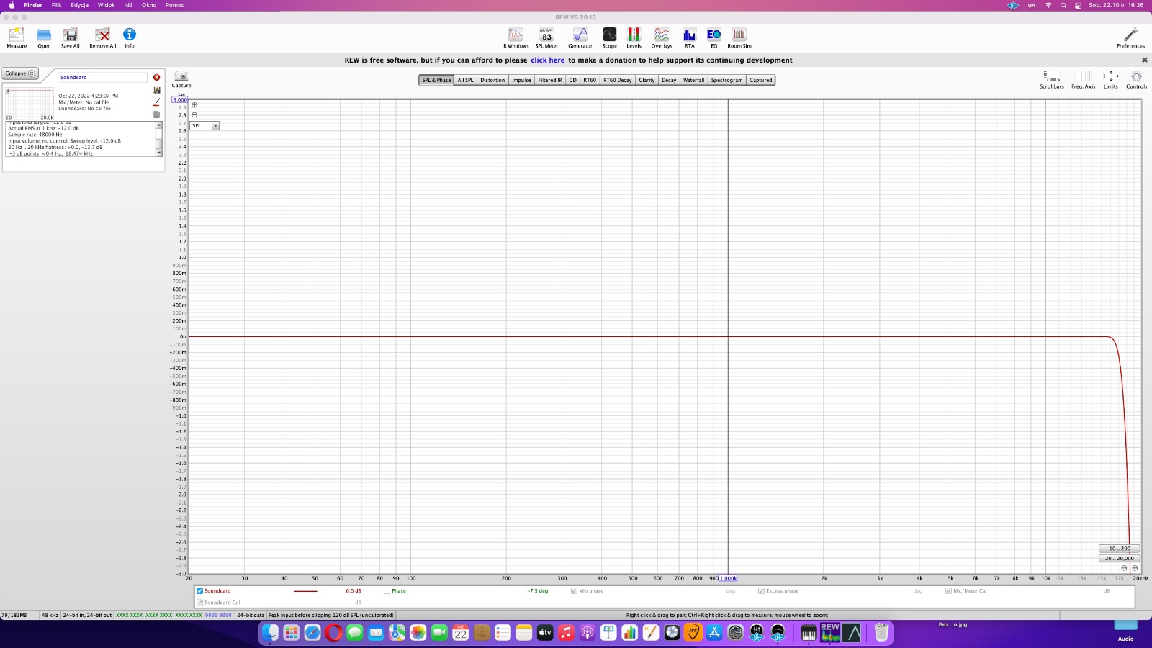Toggle graph Scrollbars
The height and width of the screenshot is (648, 1152).
pyautogui.click(x=1052, y=79)
